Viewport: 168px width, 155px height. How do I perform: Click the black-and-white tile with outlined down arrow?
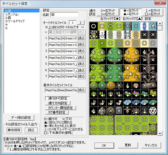(x=102, y=35)
